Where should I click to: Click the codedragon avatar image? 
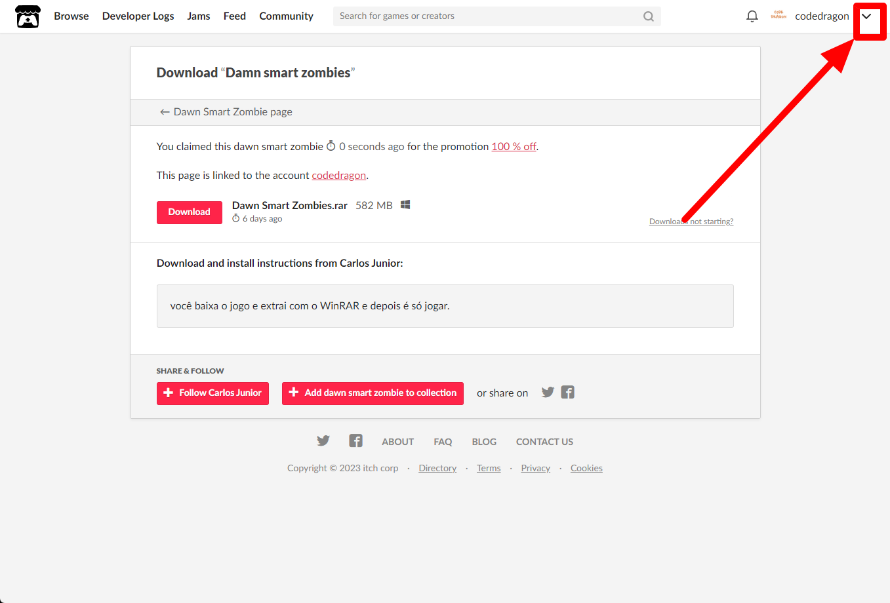779,15
